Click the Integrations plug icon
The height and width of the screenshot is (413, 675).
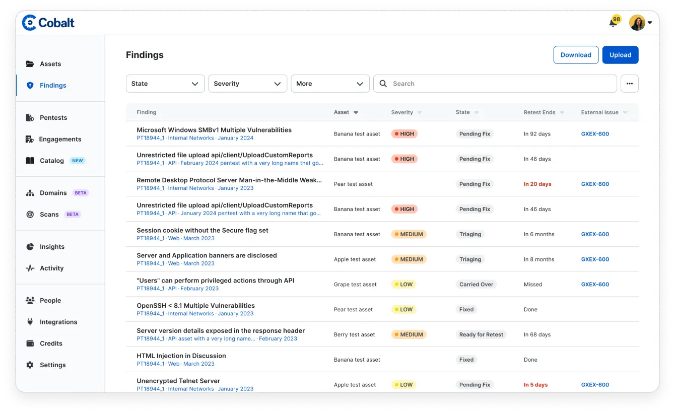(x=30, y=322)
